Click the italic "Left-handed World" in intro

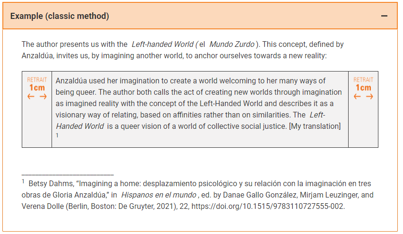pos(162,44)
